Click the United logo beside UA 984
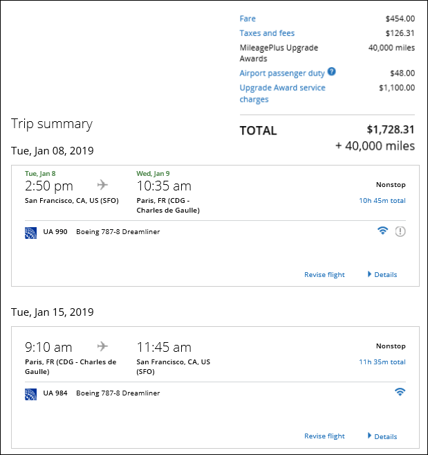Image resolution: width=428 pixels, height=455 pixels. coord(30,394)
